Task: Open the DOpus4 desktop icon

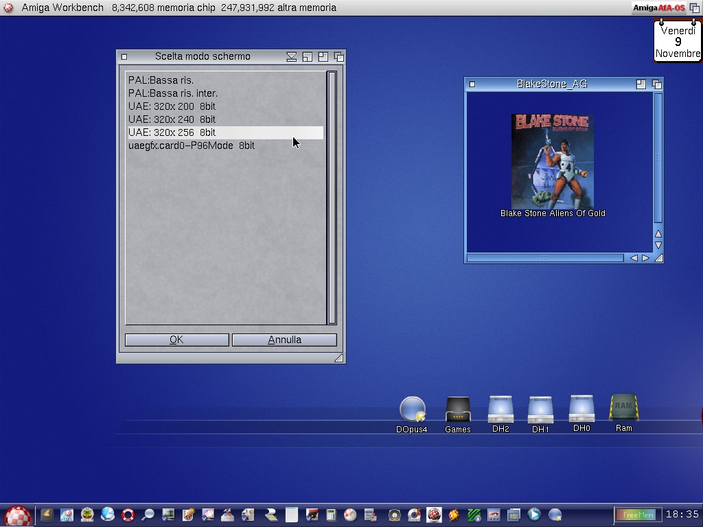Action: click(413, 410)
